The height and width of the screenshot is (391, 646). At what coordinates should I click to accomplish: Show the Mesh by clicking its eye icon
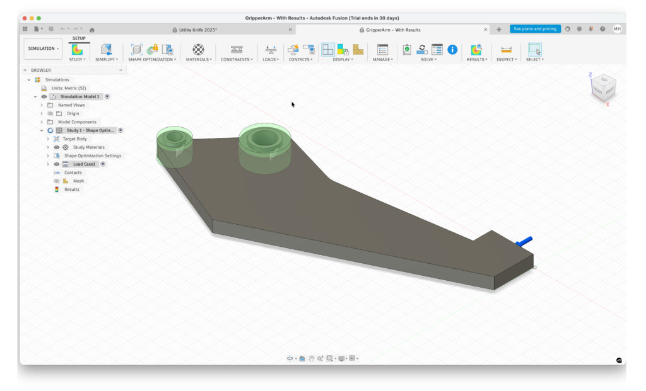(56, 181)
